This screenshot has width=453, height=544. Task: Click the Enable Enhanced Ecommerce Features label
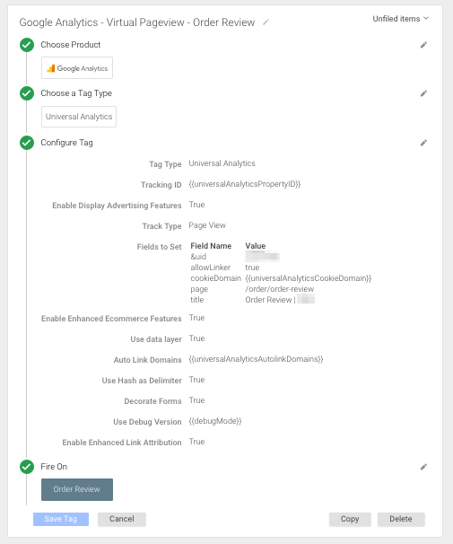point(111,319)
